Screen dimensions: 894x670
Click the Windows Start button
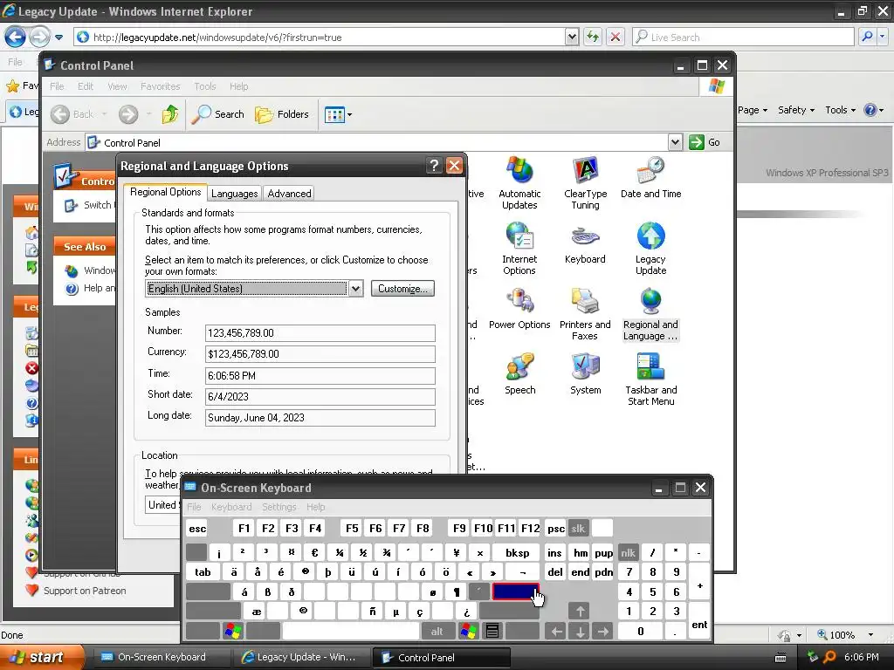[x=42, y=657]
